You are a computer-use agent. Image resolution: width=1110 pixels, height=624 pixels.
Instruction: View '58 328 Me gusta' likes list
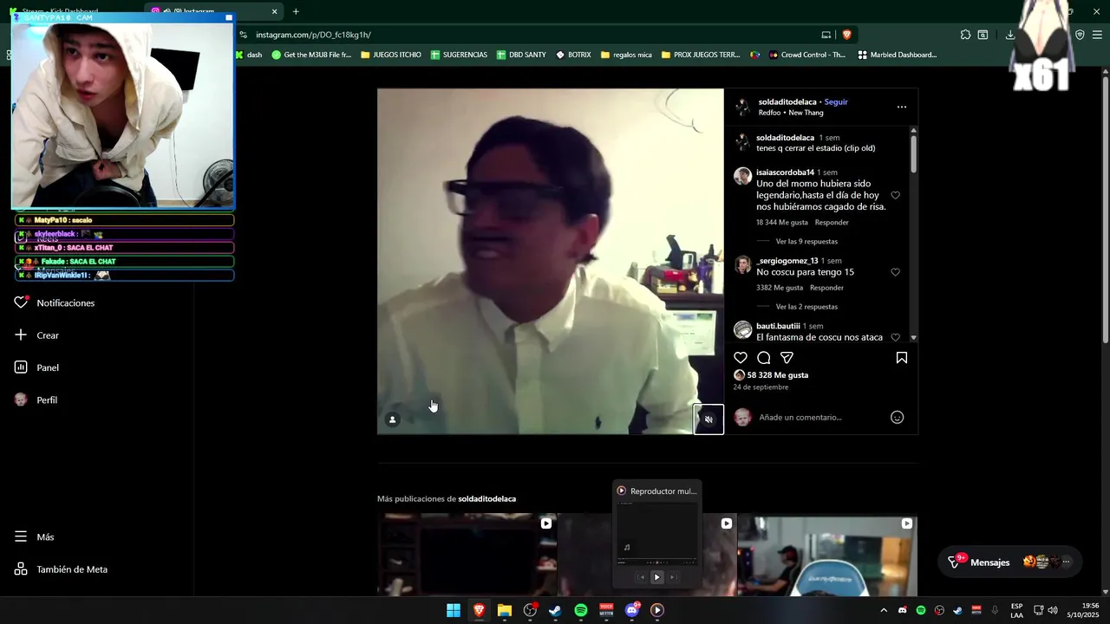pos(777,375)
